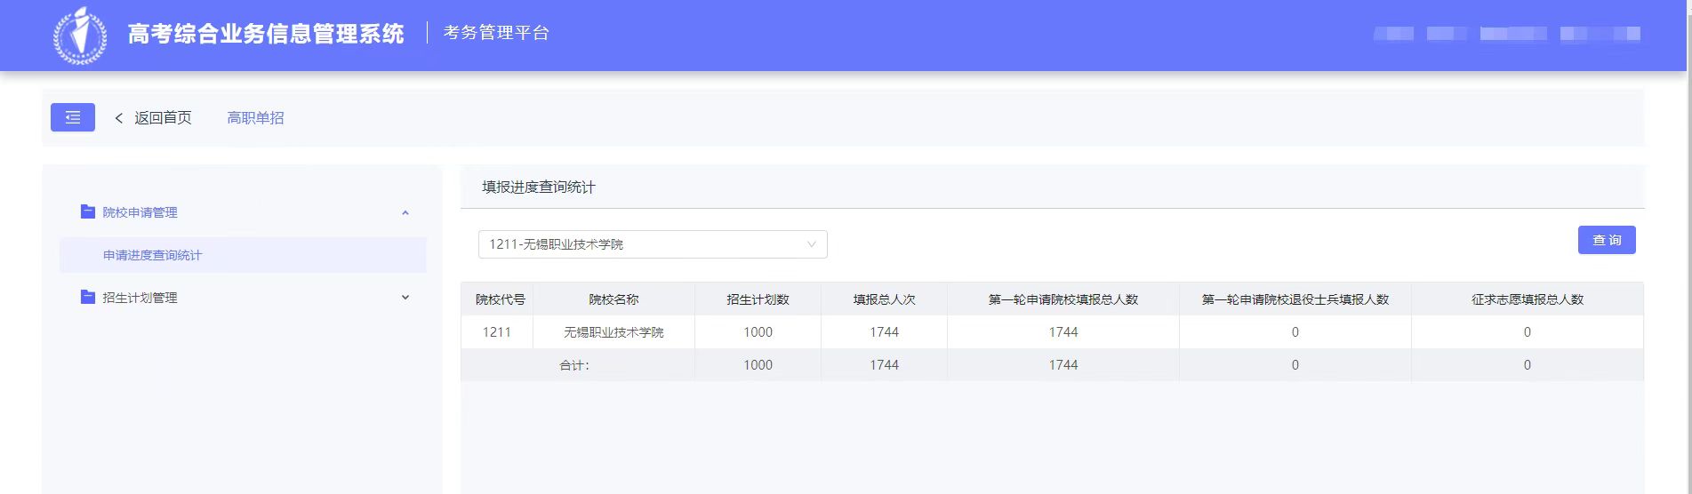Screen dimensions: 1692x494
Task: Collapse the 院校申请管理 section chevron
Action: click(x=405, y=212)
